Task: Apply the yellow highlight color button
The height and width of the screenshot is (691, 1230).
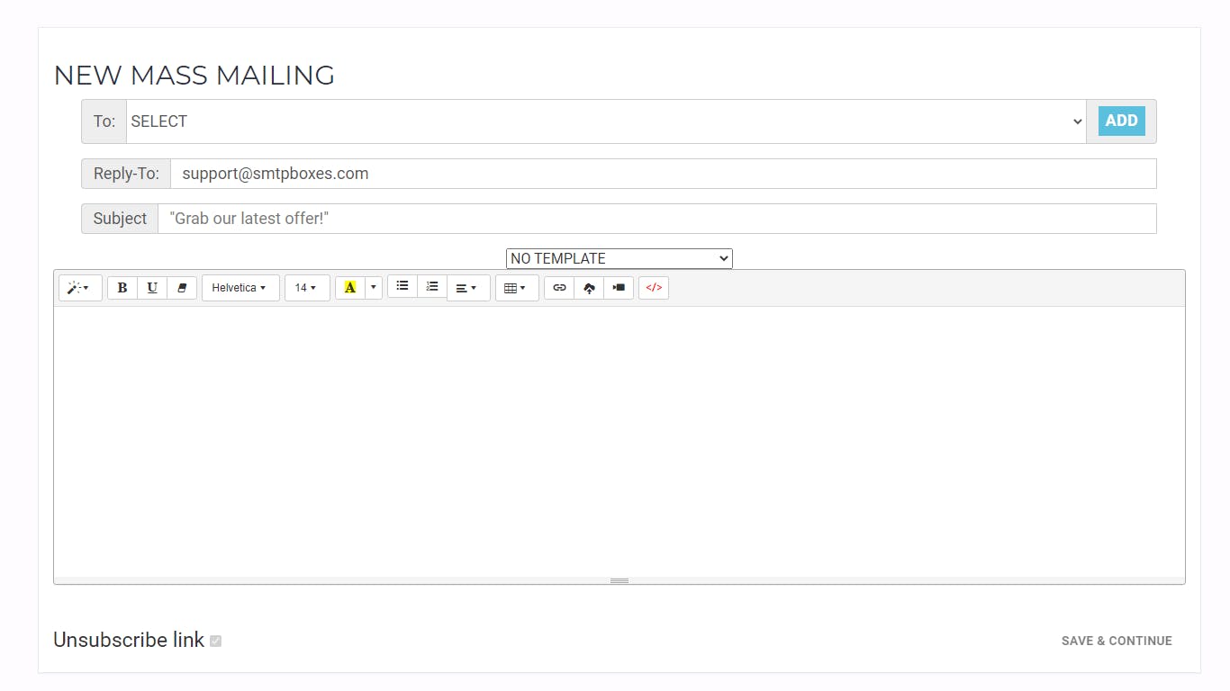Action: point(350,288)
